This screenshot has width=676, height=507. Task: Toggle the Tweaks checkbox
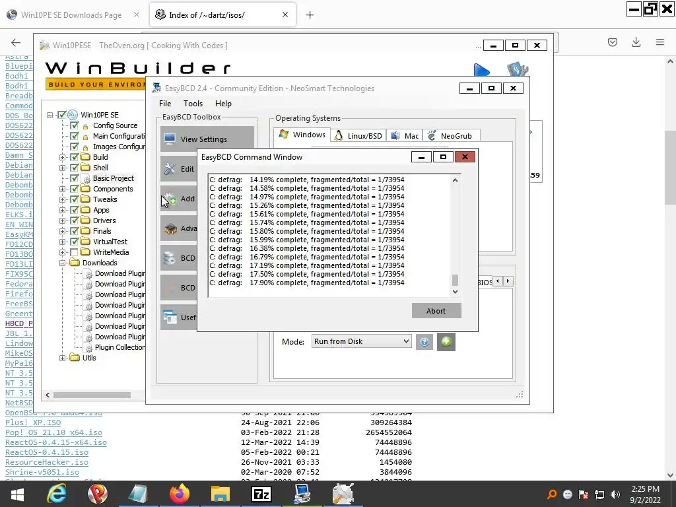click(75, 199)
